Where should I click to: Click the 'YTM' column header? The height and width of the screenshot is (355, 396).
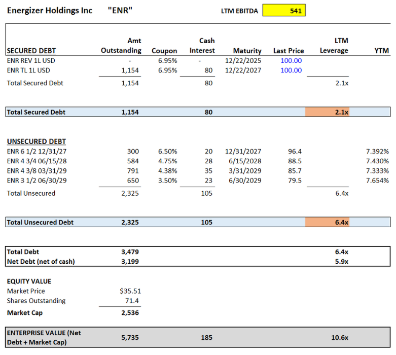tap(381, 51)
